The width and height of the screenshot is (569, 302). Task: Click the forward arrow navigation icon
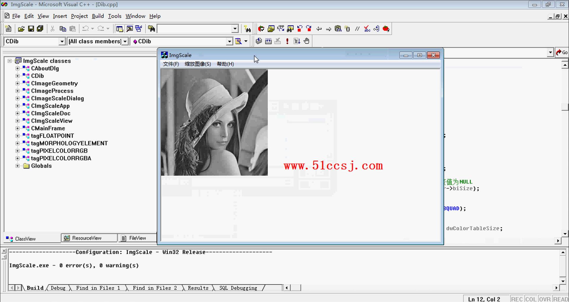328,29
